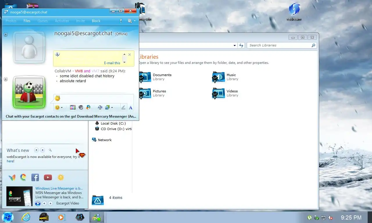
Task: Open the YouTube tab icon
Action: (48, 177)
